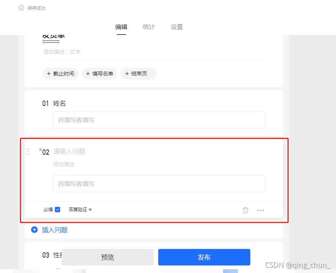Expand the 回复验证 dropdown

point(80,210)
